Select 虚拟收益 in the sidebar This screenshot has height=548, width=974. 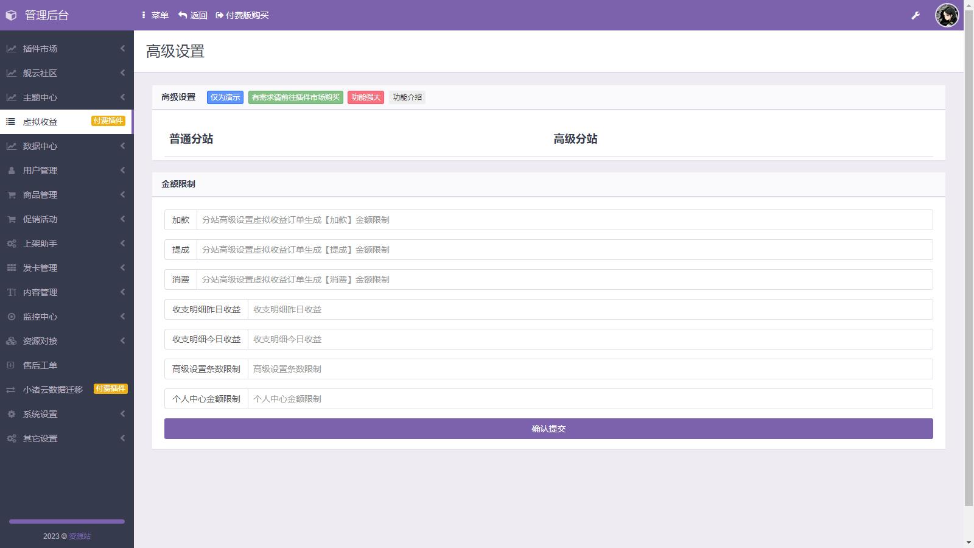point(40,122)
